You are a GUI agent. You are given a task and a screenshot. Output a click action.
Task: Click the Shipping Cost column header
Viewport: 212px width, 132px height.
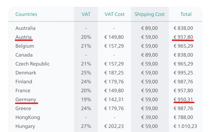pyautogui.click(x=150, y=15)
